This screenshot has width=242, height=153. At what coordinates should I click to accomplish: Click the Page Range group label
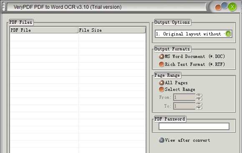tap(167, 75)
